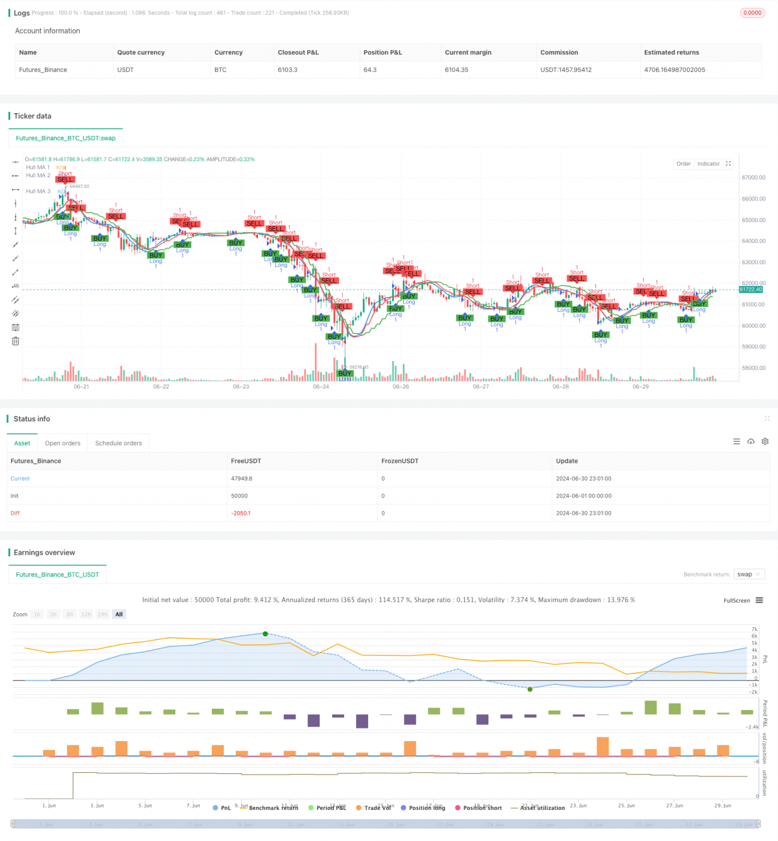
Task: Select the trash icon to delete drawings
Action: (x=16, y=341)
